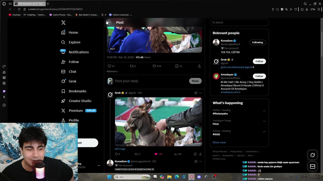Open Creator Studio in X sidebar
The width and height of the screenshot is (323, 181).
(76, 101)
